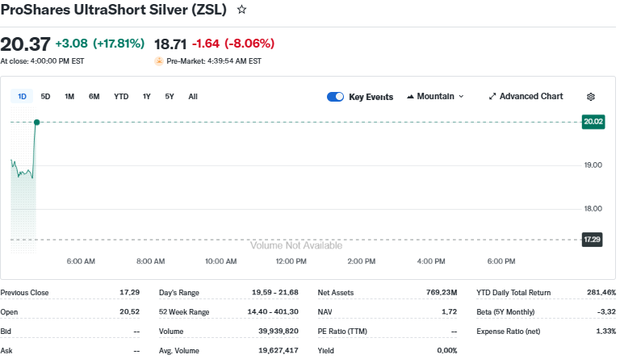Open the Advanced Chart link
624x363 pixels.
click(530, 97)
